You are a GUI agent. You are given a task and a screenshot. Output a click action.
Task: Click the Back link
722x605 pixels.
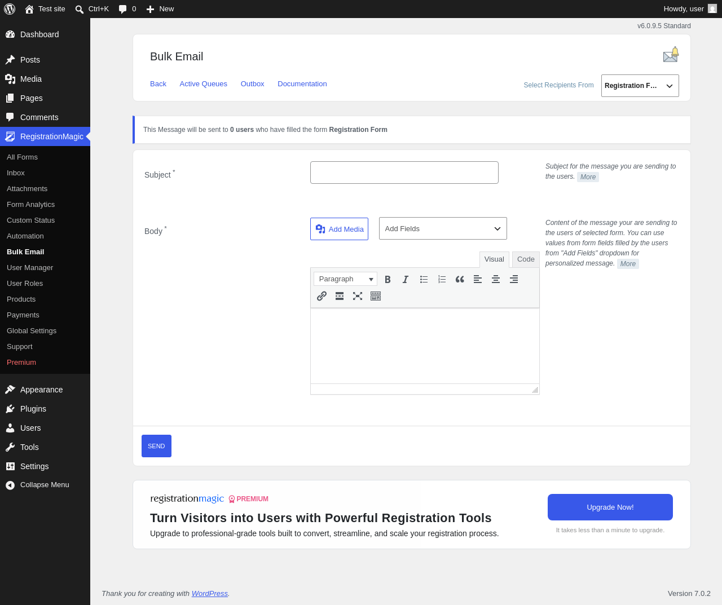[158, 84]
